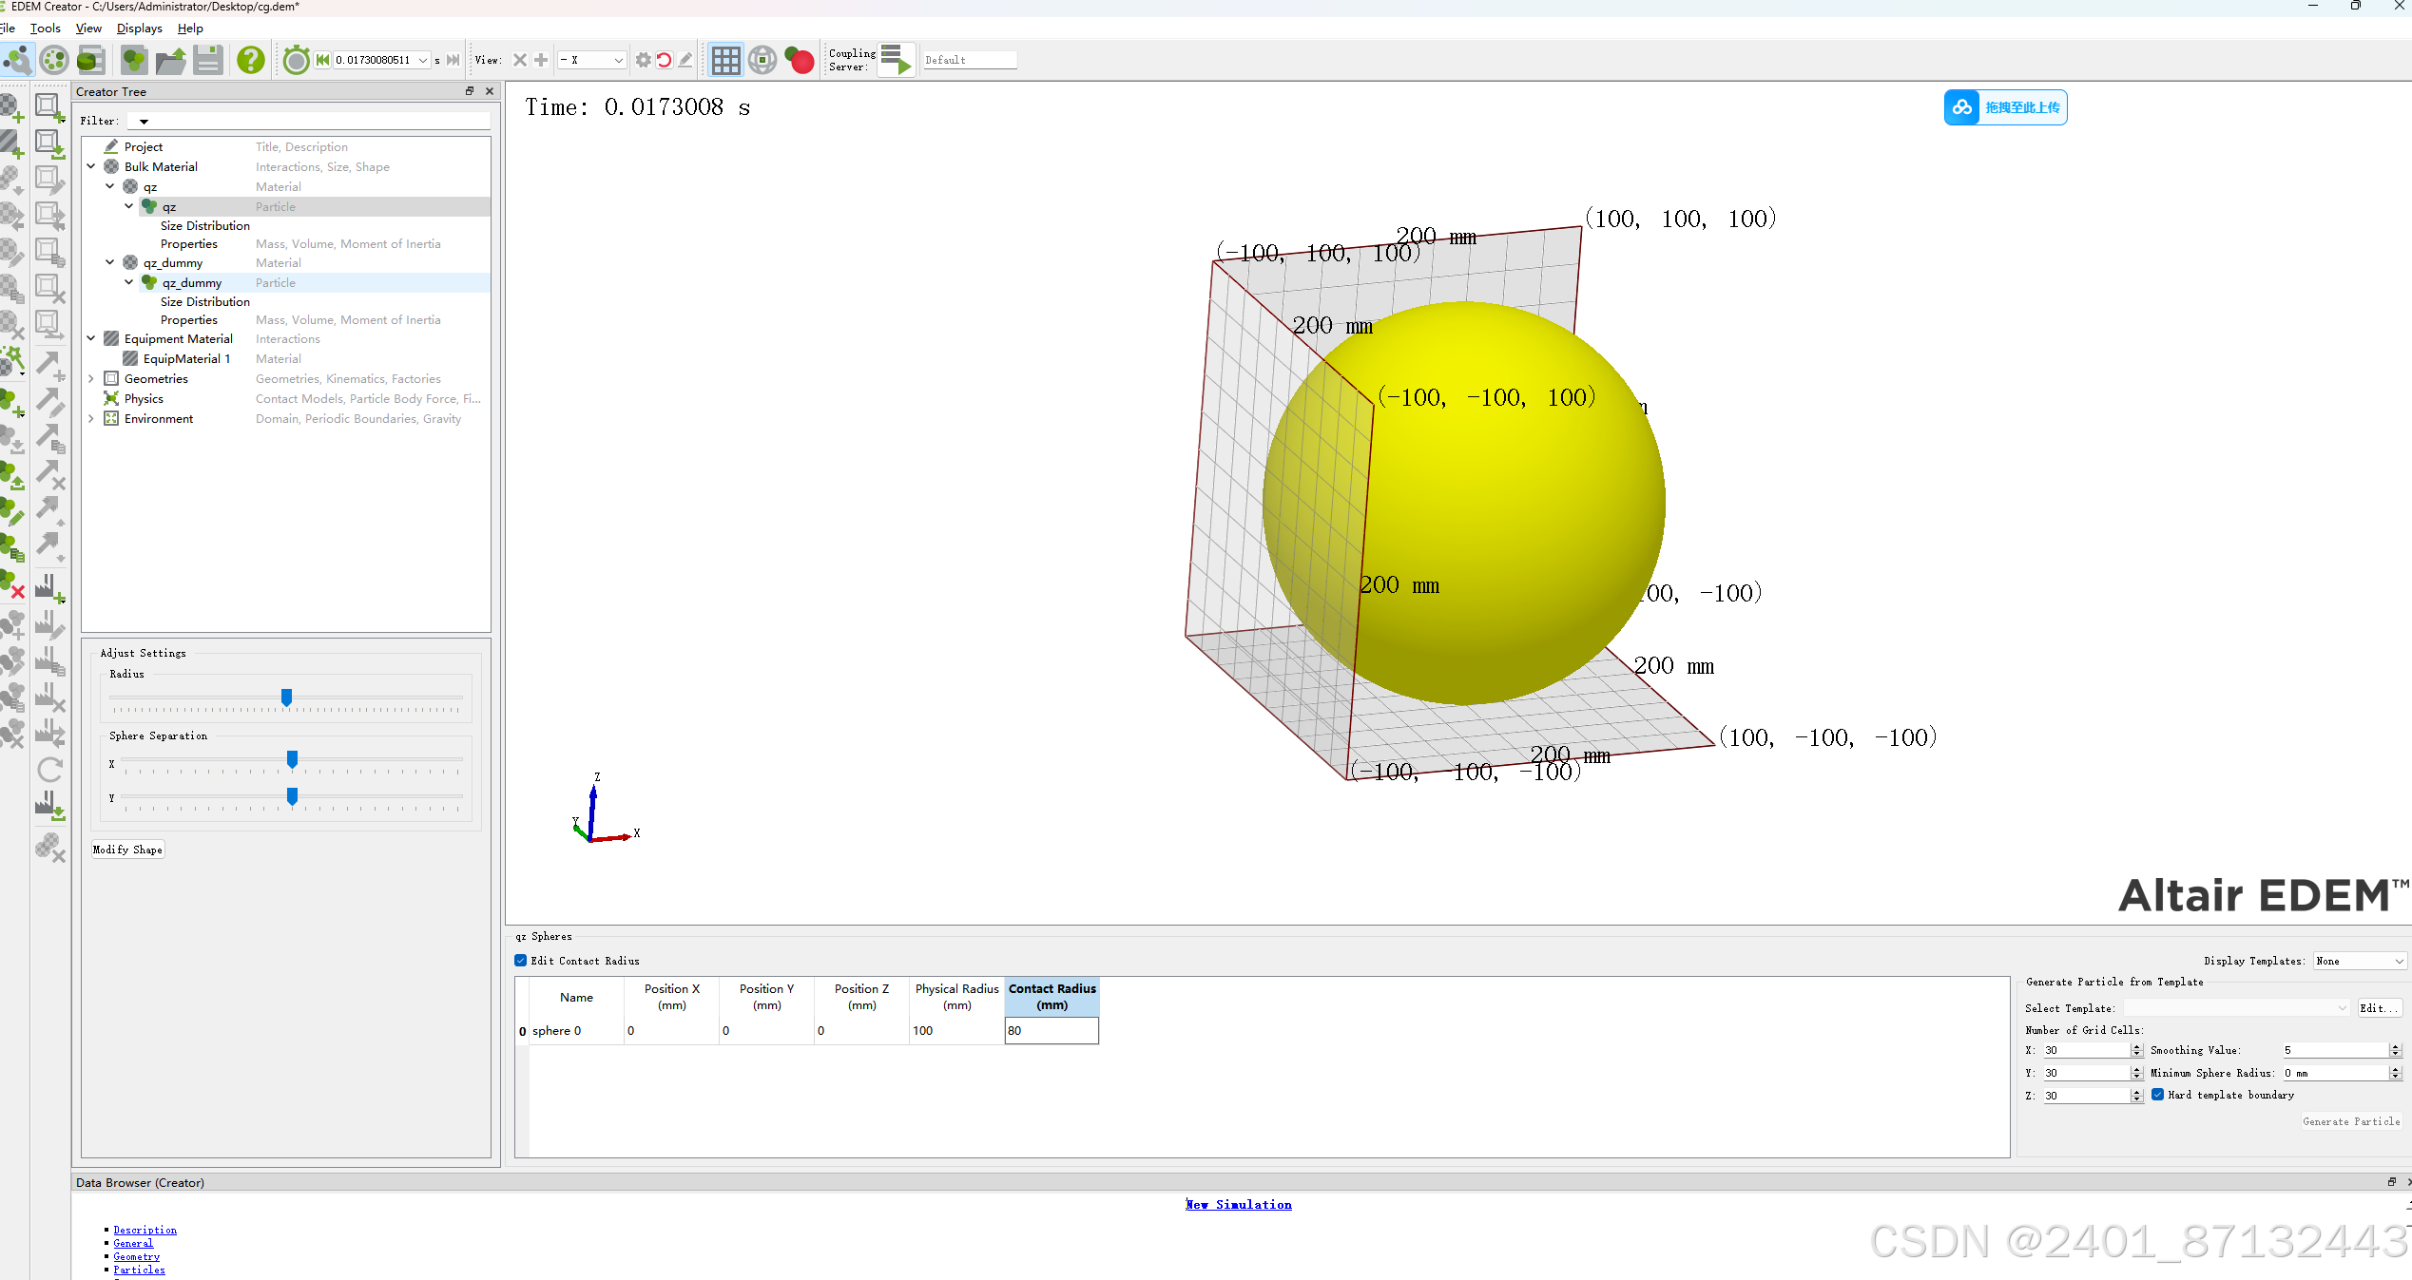This screenshot has height=1280, width=2412.
Task: Click the Modify Shape button
Action: point(127,850)
